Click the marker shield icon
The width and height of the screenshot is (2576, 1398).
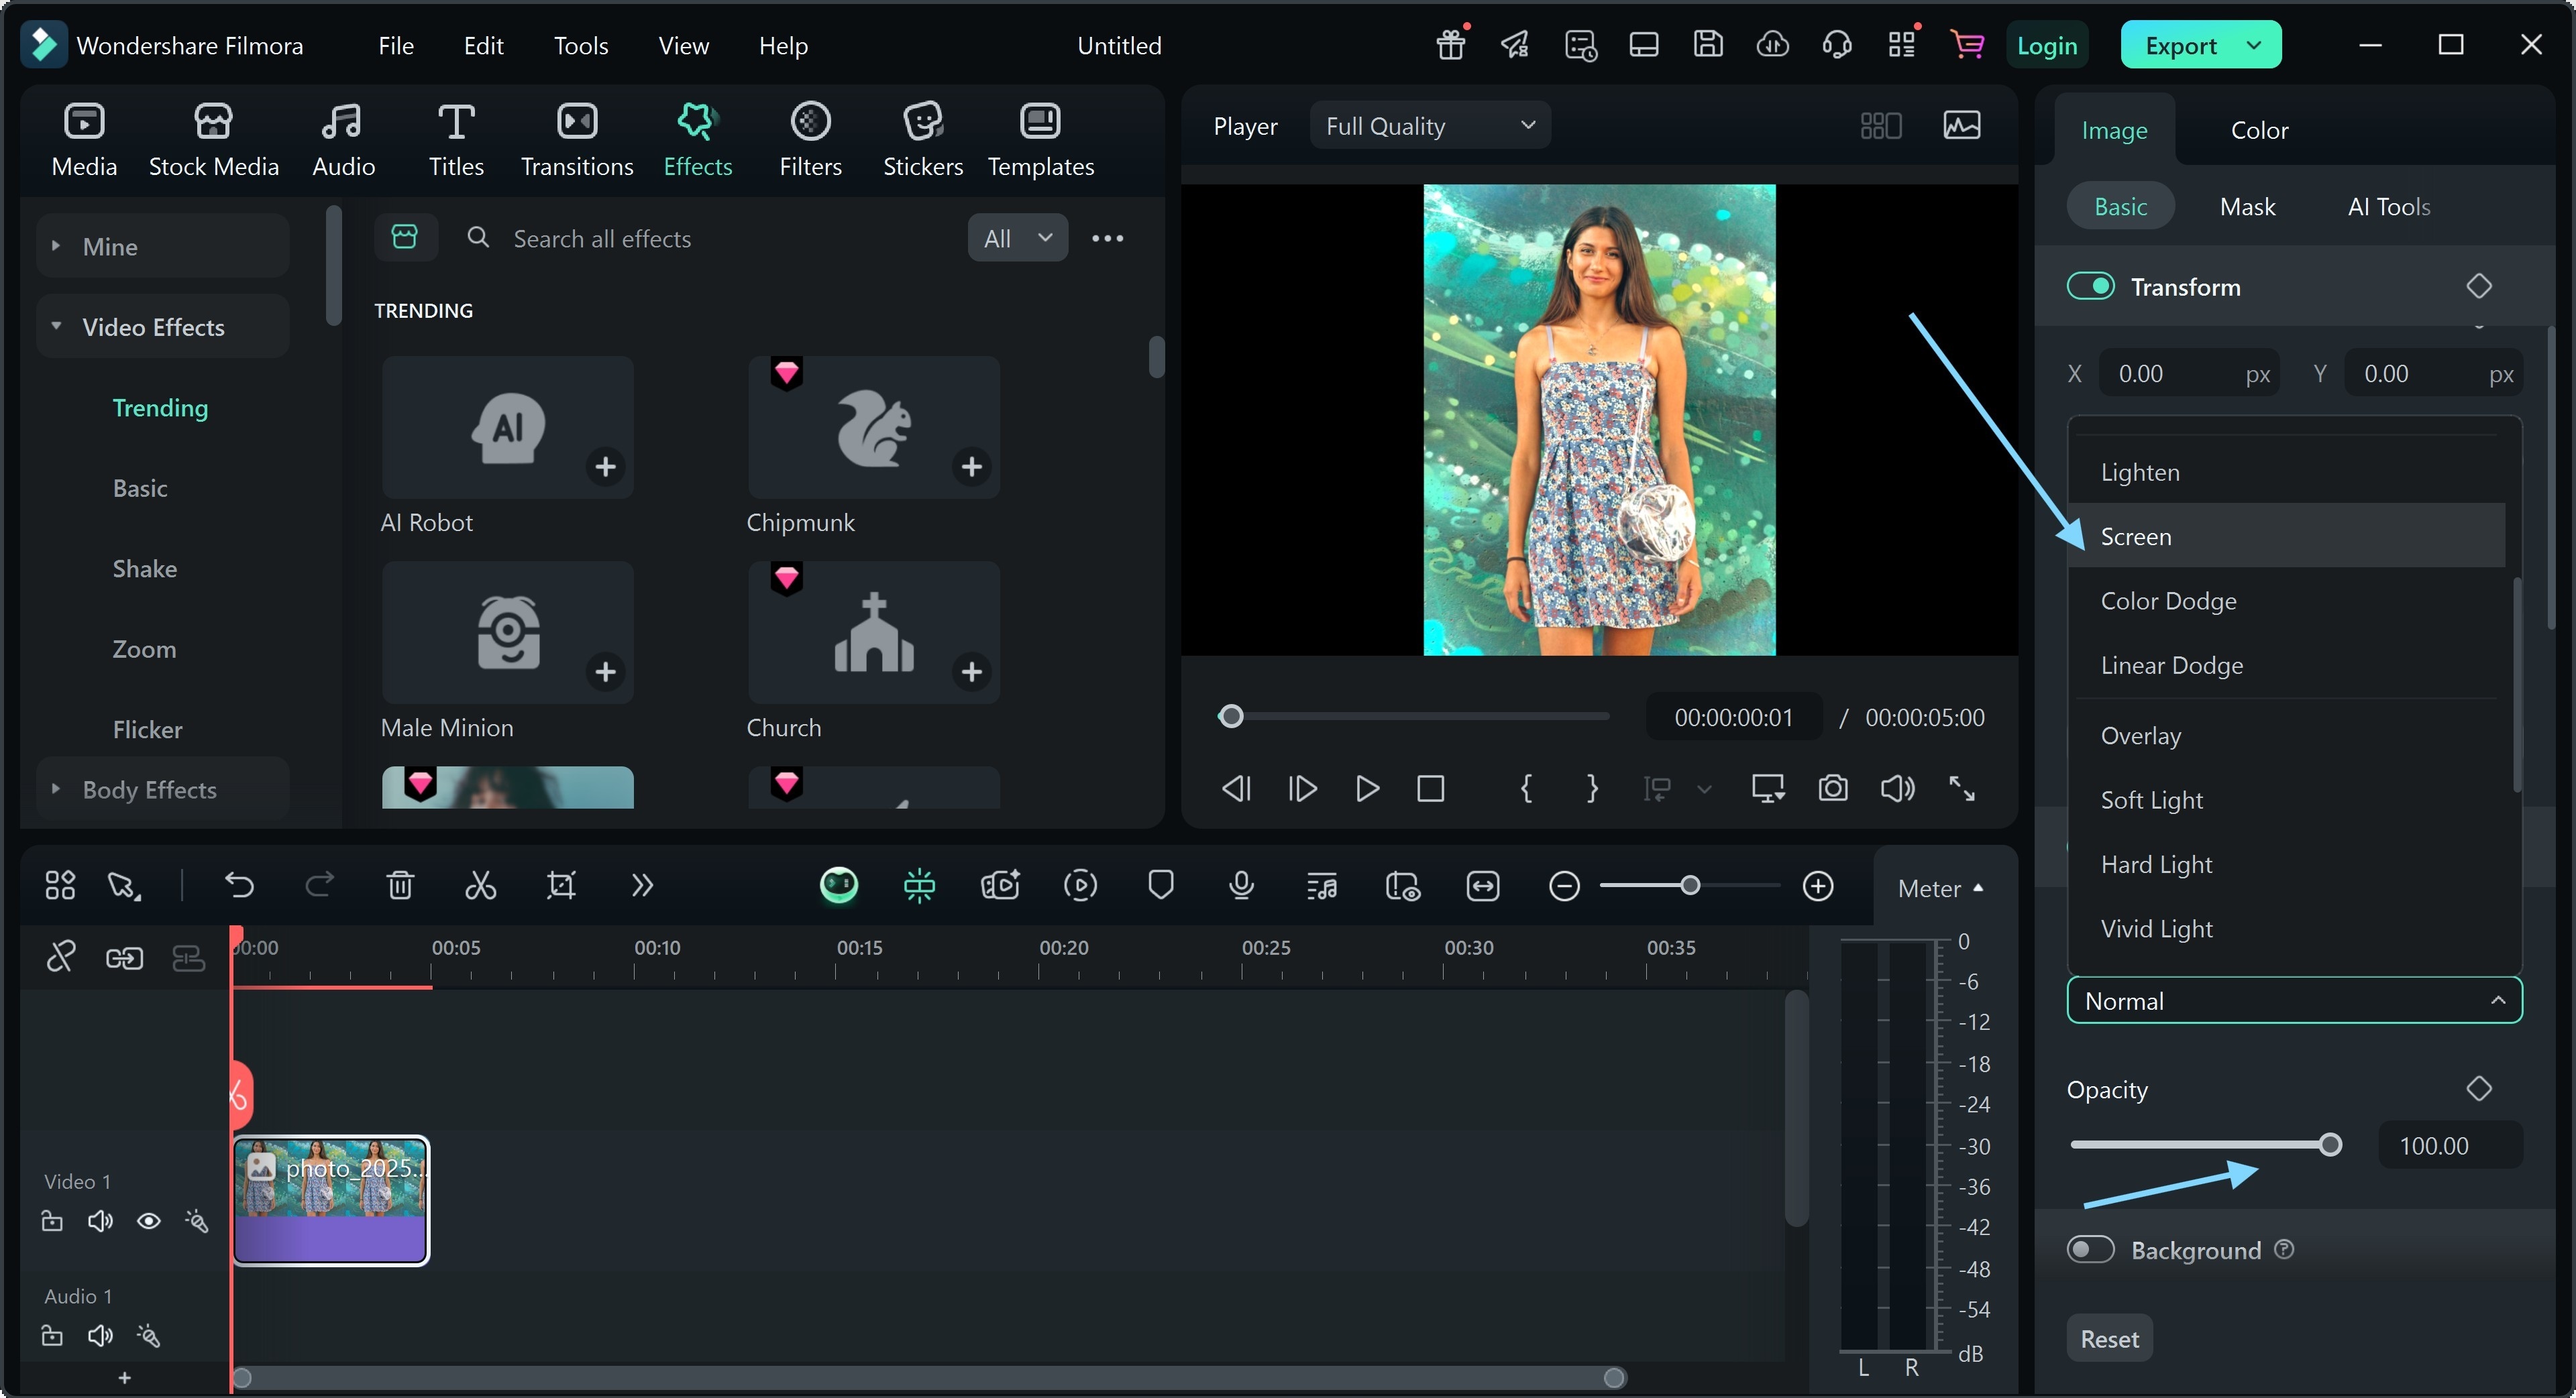tap(1160, 885)
